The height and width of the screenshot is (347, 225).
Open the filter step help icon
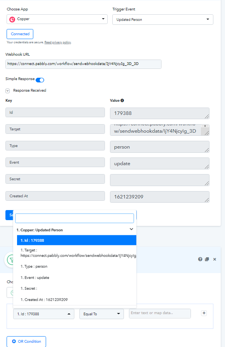click(200, 259)
